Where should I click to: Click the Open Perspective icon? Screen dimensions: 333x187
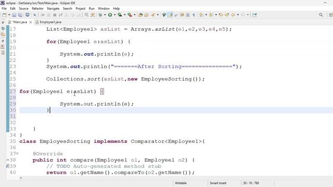(331, 15)
